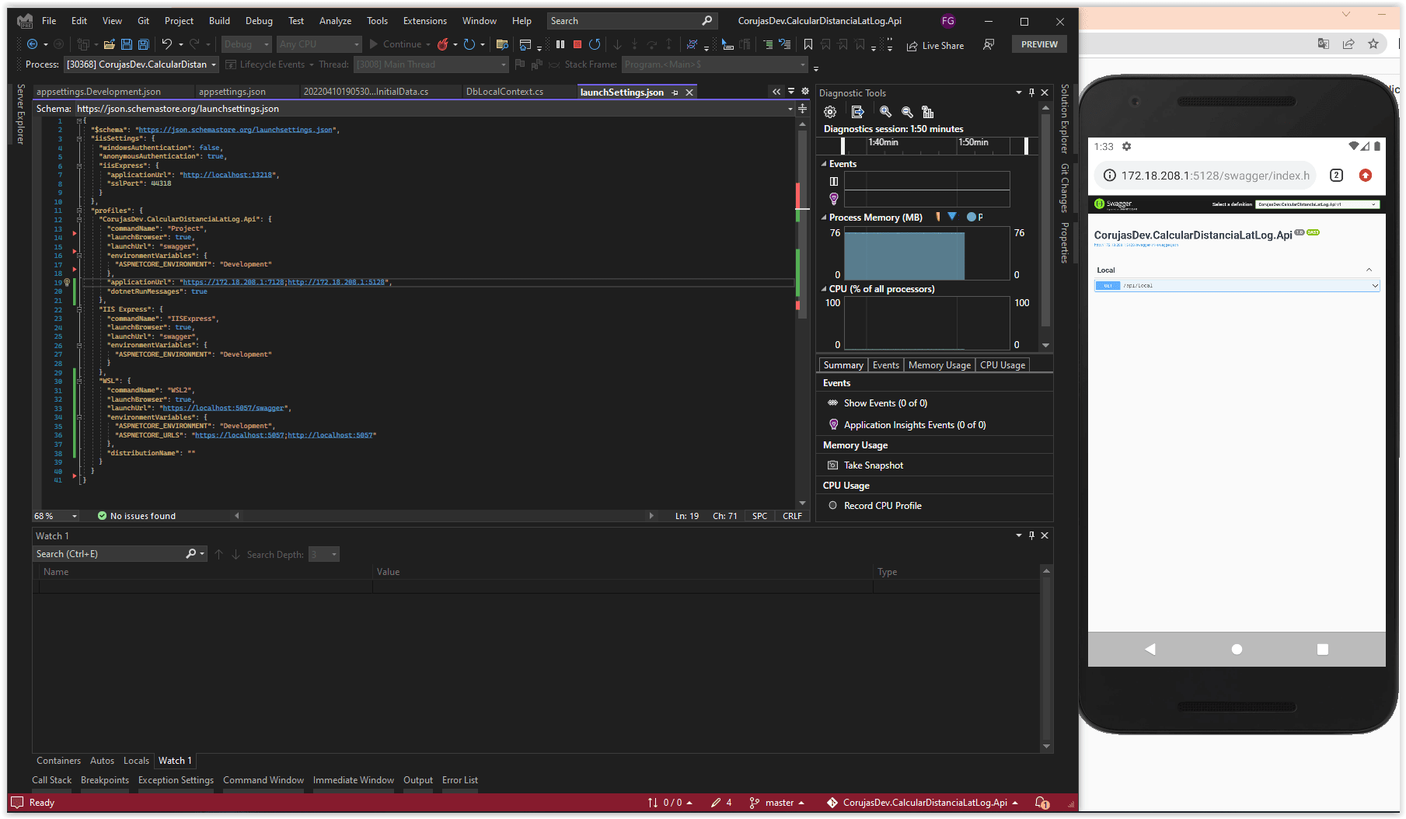Click Take Snapshot camera icon

[x=833, y=465]
